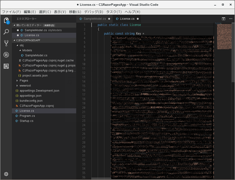The height and width of the screenshot is (180, 235).
Task: Open the editor More Actions ellipsis
Action: point(231,19)
